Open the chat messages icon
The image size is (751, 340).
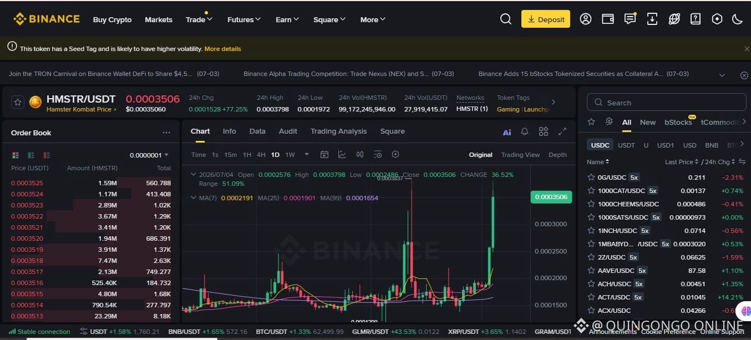point(630,19)
